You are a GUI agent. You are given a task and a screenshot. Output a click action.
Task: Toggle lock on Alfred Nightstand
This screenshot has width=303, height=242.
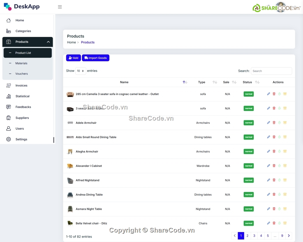(279, 180)
